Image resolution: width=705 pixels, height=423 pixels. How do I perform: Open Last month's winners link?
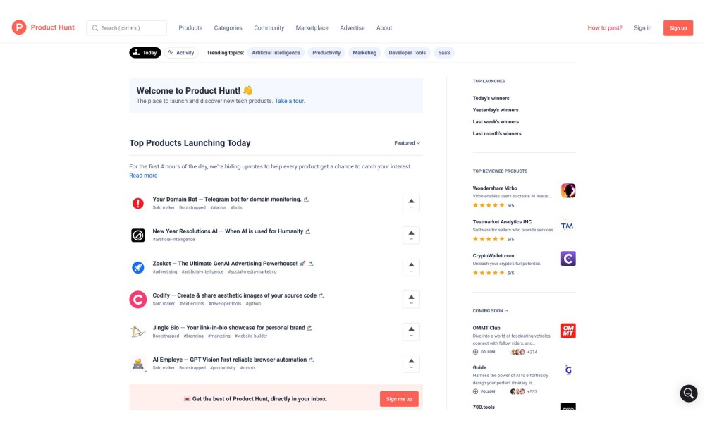[x=497, y=133]
